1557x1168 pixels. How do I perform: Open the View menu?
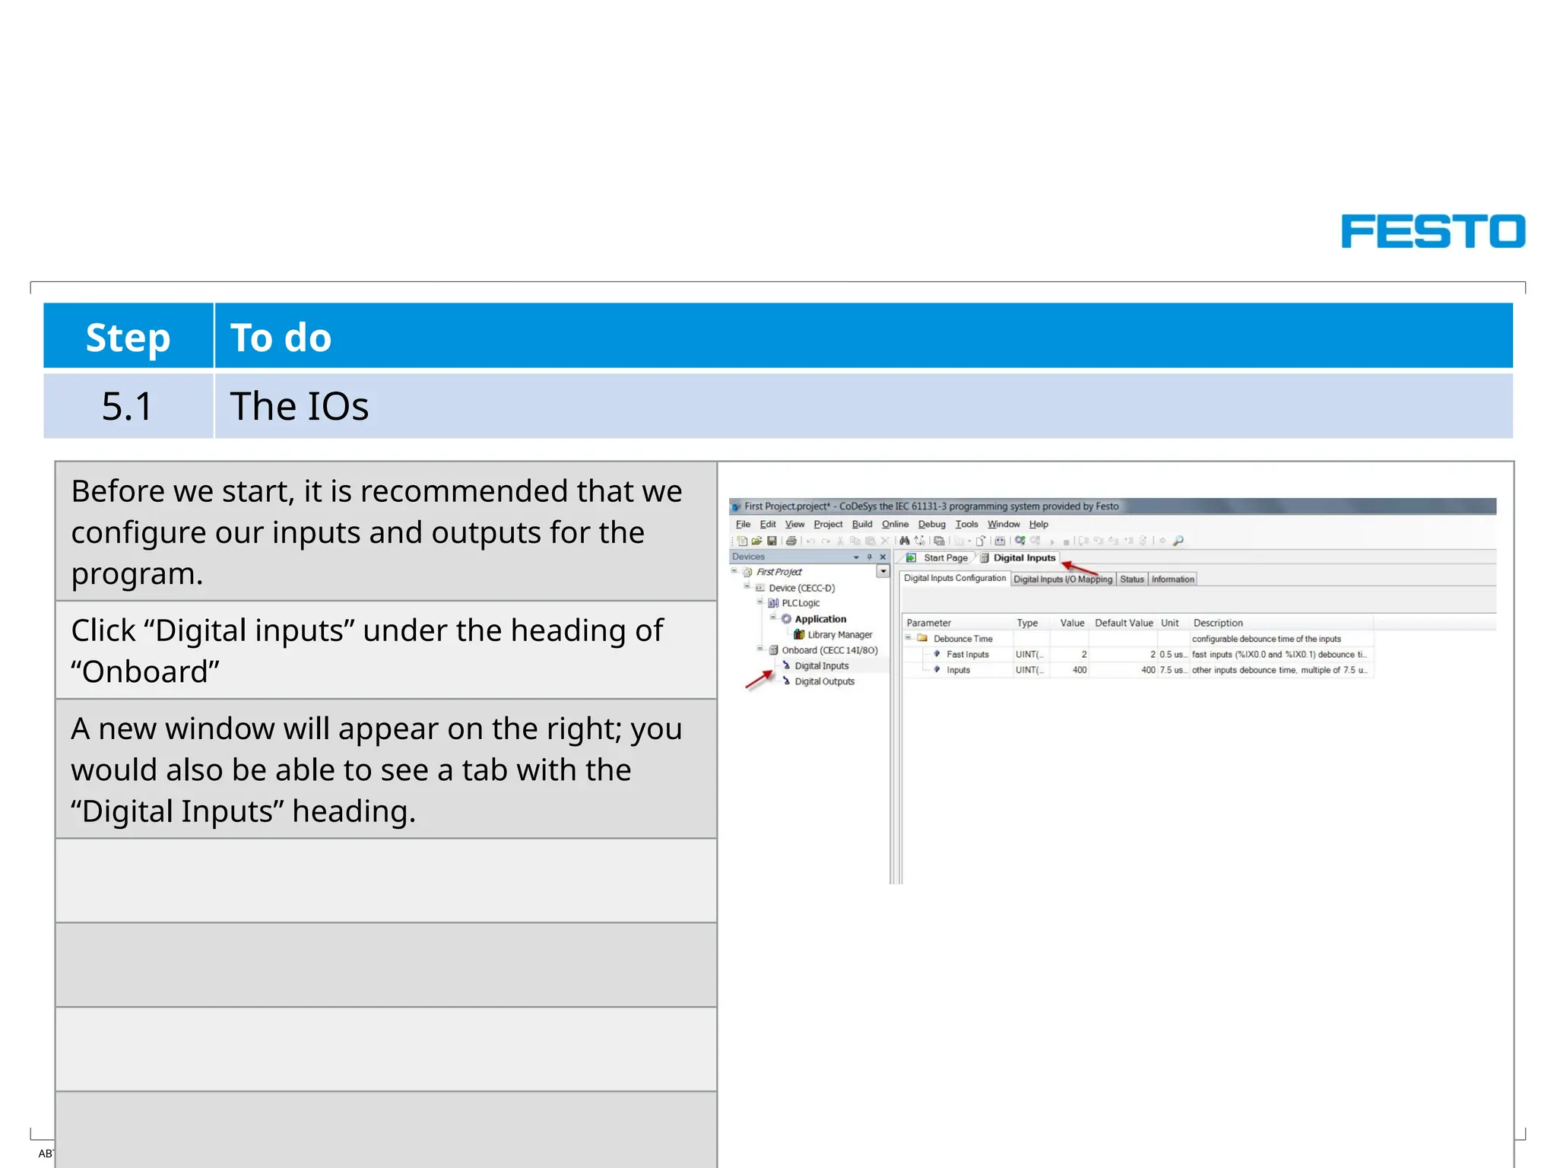click(x=794, y=524)
